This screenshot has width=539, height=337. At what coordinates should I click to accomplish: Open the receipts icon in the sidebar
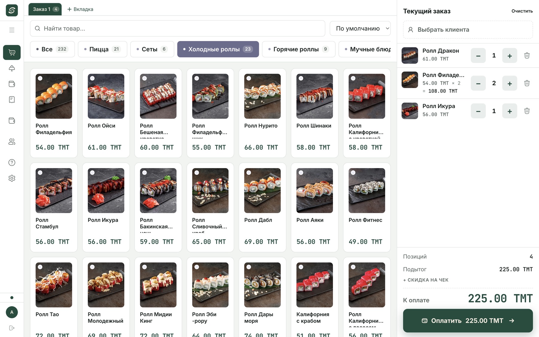[x=12, y=99]
